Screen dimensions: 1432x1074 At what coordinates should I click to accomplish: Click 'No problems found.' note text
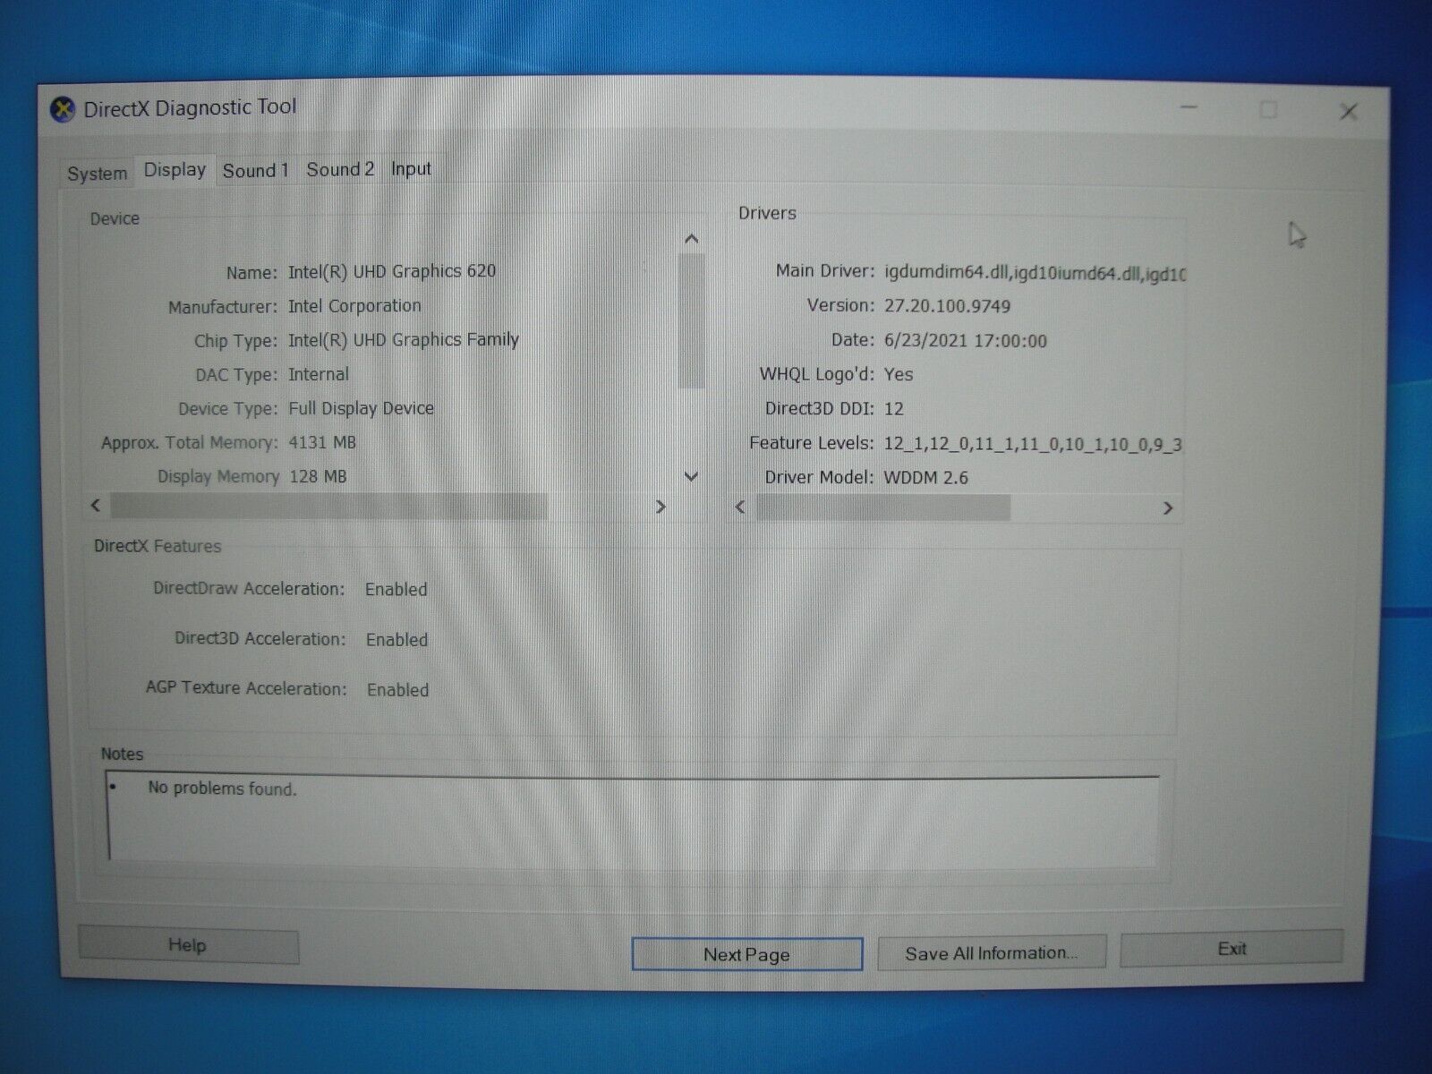click(222, 788)
